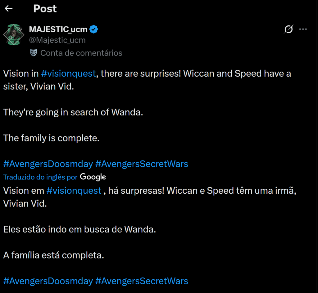Open Grok analysis with the Grok icon
This screenshot has width=318, height=293.
(289, 29)
